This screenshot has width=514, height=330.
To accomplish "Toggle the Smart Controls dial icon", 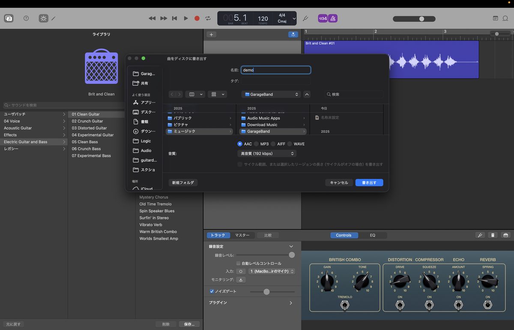I will click(x=43, y=18).
